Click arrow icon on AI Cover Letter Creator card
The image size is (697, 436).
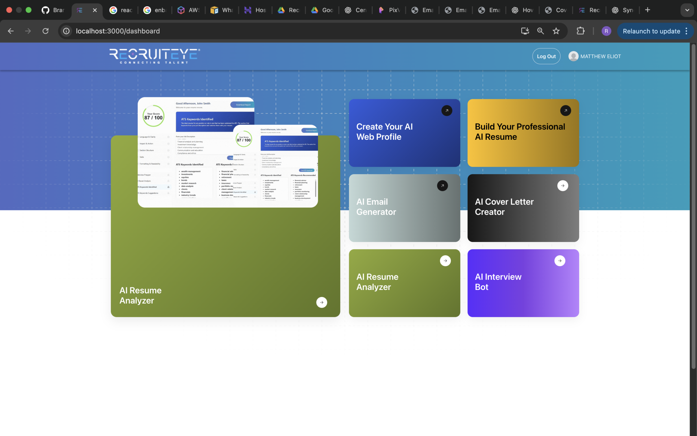coord(563,186)
